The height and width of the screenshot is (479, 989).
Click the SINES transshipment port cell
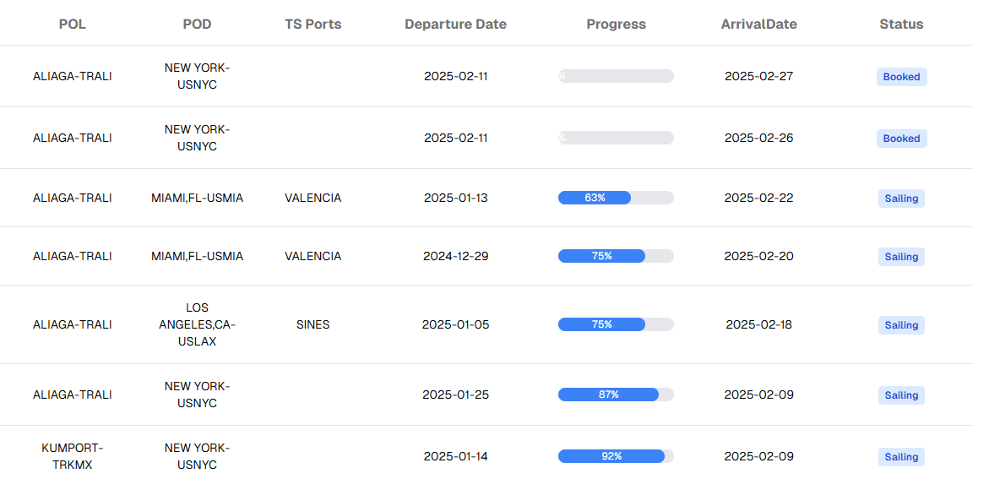(313, 324)
